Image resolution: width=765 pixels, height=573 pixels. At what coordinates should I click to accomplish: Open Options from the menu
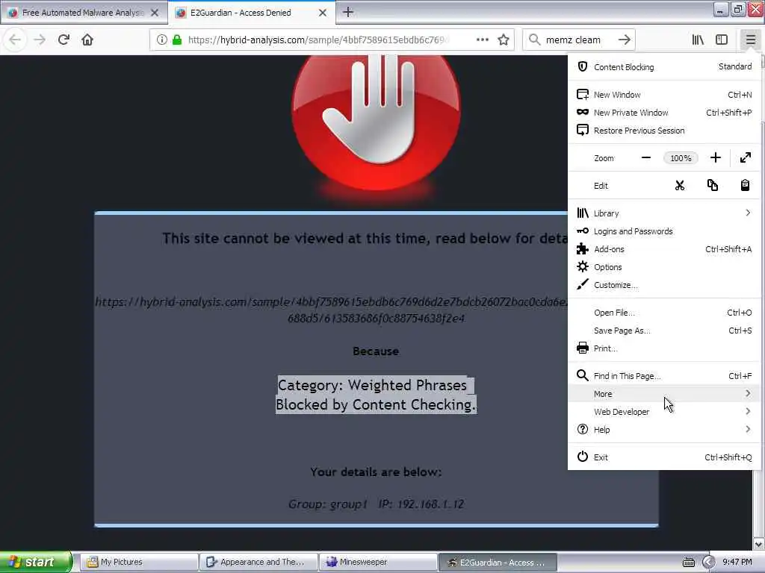(663, 267)
